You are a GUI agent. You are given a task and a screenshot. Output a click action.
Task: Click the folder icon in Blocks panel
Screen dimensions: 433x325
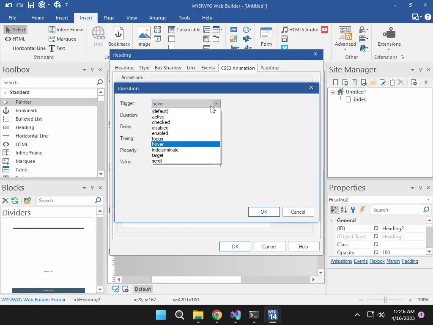click(27, 200)
